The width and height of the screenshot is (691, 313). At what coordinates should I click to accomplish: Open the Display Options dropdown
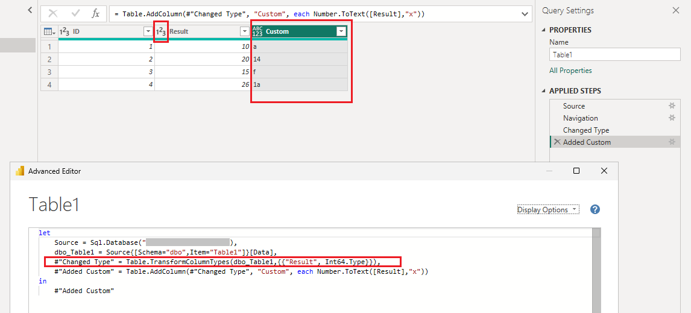(548, 210)
